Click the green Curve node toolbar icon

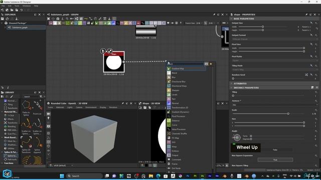[68, 23]
